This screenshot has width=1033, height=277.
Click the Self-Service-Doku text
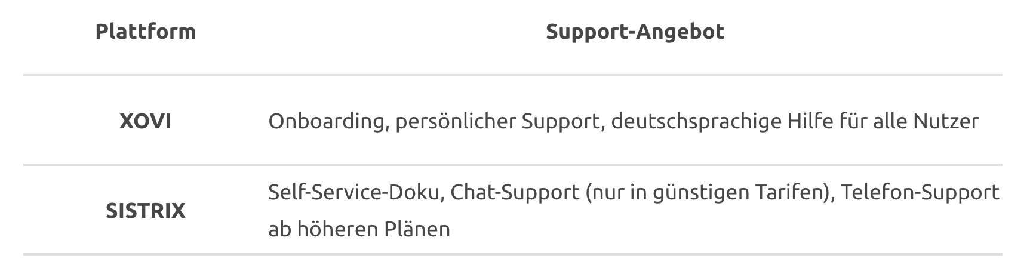click(x=355, y=193)
